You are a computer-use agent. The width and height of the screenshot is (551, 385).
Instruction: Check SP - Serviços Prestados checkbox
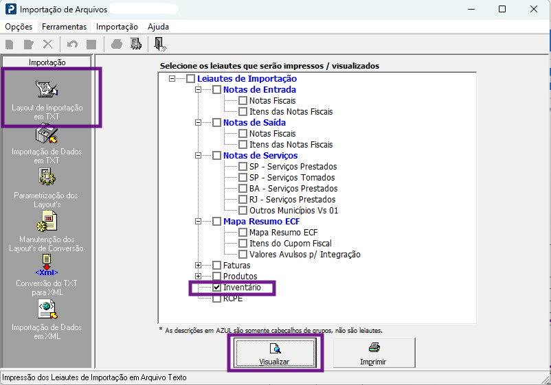[243, 166]
